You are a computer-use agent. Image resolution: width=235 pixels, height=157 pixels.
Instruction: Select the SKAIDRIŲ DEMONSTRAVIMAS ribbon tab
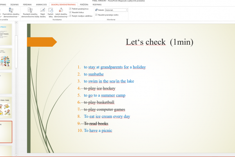63,5
